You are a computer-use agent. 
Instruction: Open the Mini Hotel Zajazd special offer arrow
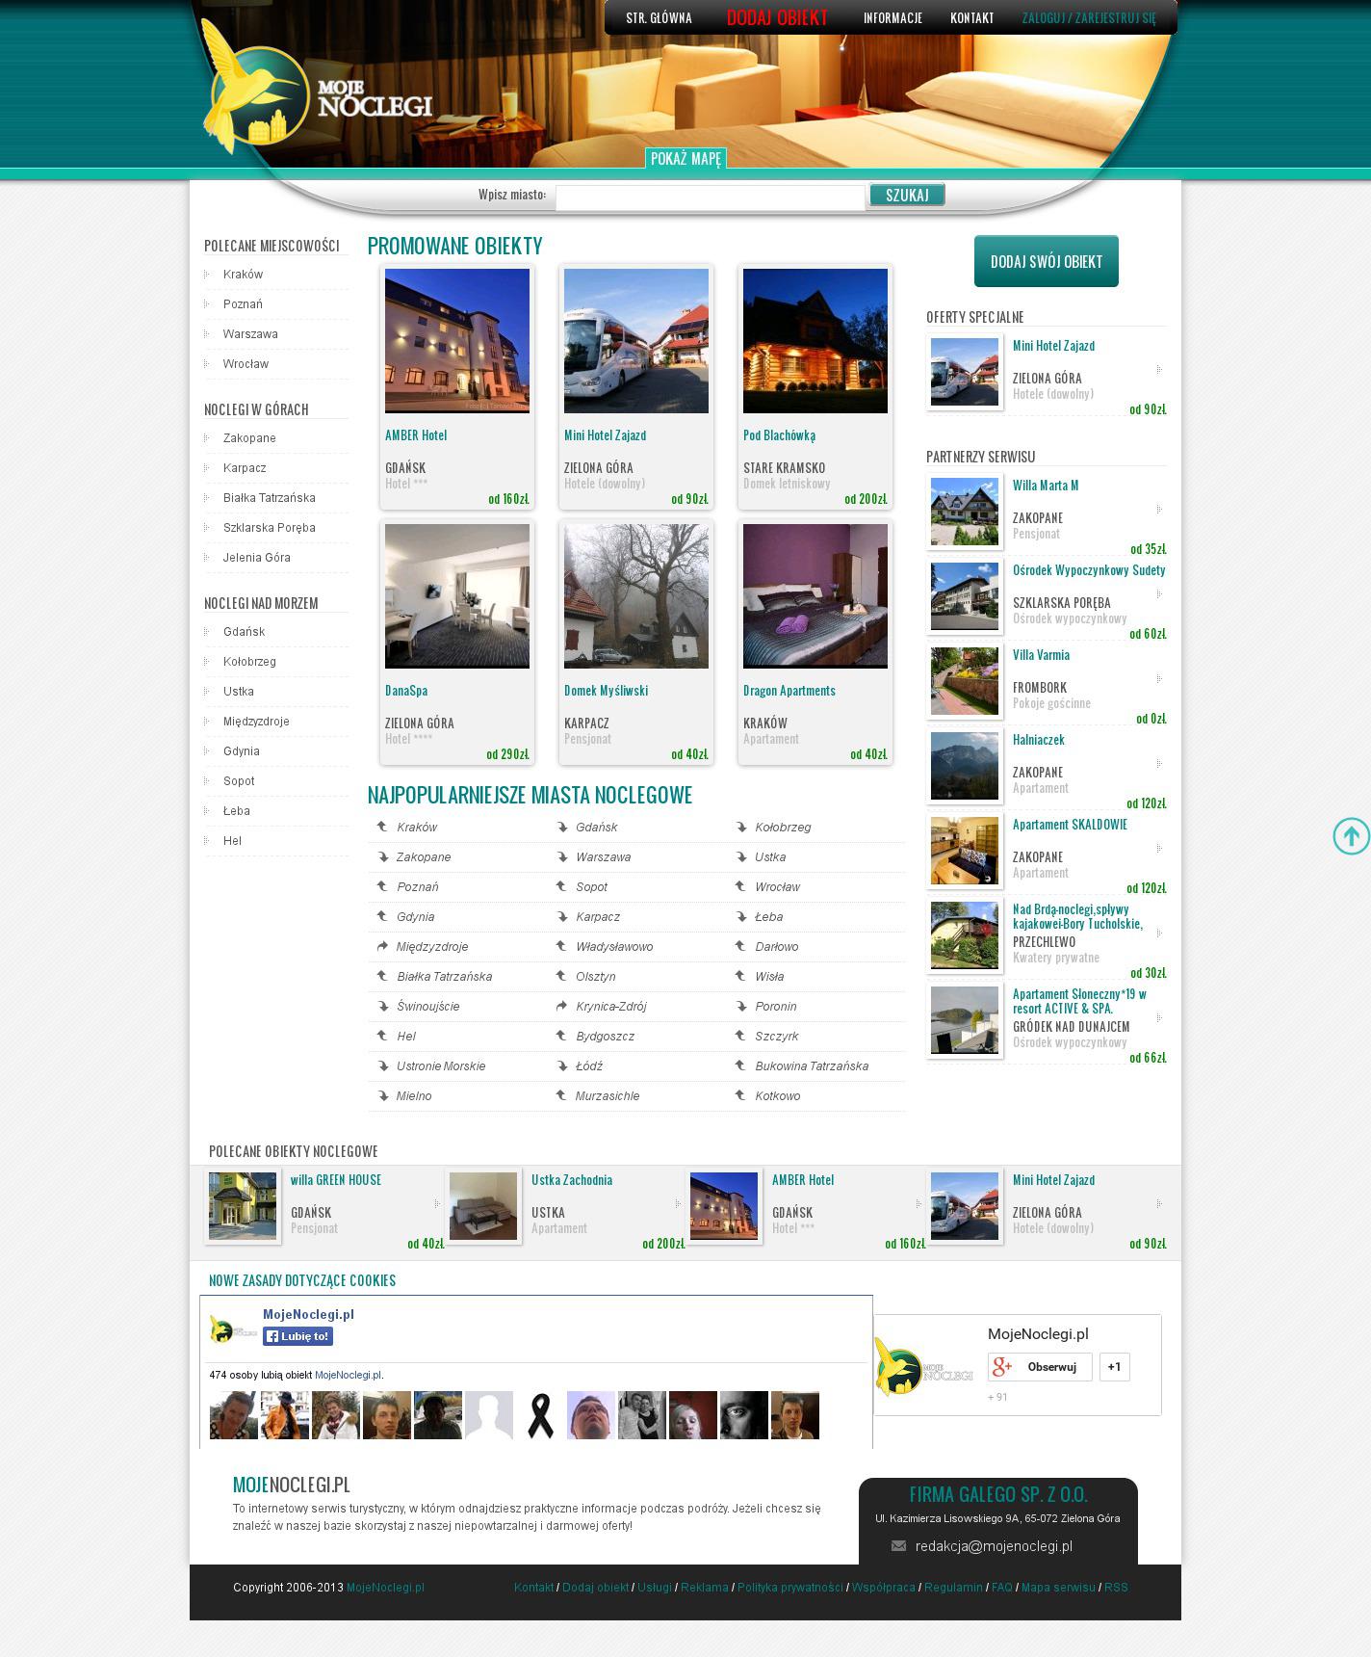[1158, 370]
